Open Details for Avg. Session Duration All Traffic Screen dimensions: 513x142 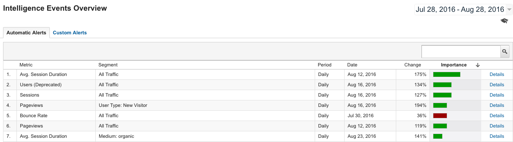[x=497, y=74]
